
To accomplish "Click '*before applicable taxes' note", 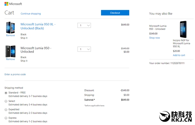I will (x=94, y=106).
